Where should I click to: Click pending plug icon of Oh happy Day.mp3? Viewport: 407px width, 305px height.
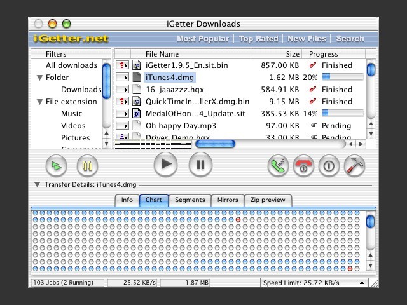coord(314,126)
